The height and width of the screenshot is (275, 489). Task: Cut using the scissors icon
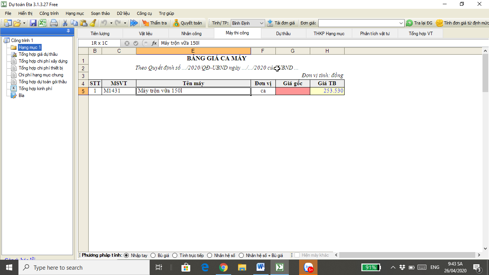65,23
